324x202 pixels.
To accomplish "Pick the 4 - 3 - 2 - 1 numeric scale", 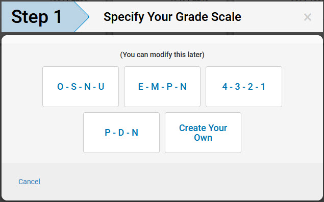I will 244,87.
